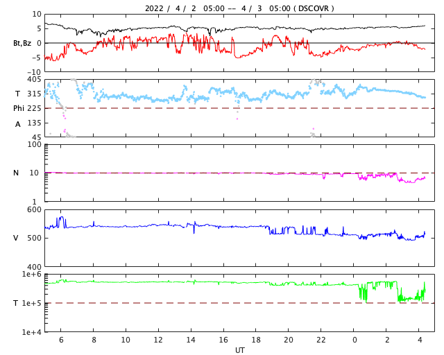Click the 22 hour tick on UT axis
The image size is (444, 355).
321,340
